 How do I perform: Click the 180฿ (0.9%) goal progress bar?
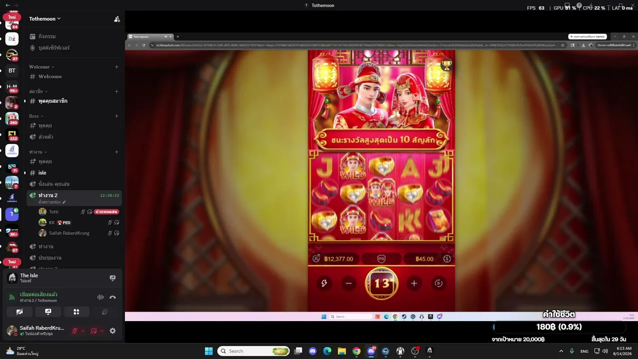click(559, 327)
